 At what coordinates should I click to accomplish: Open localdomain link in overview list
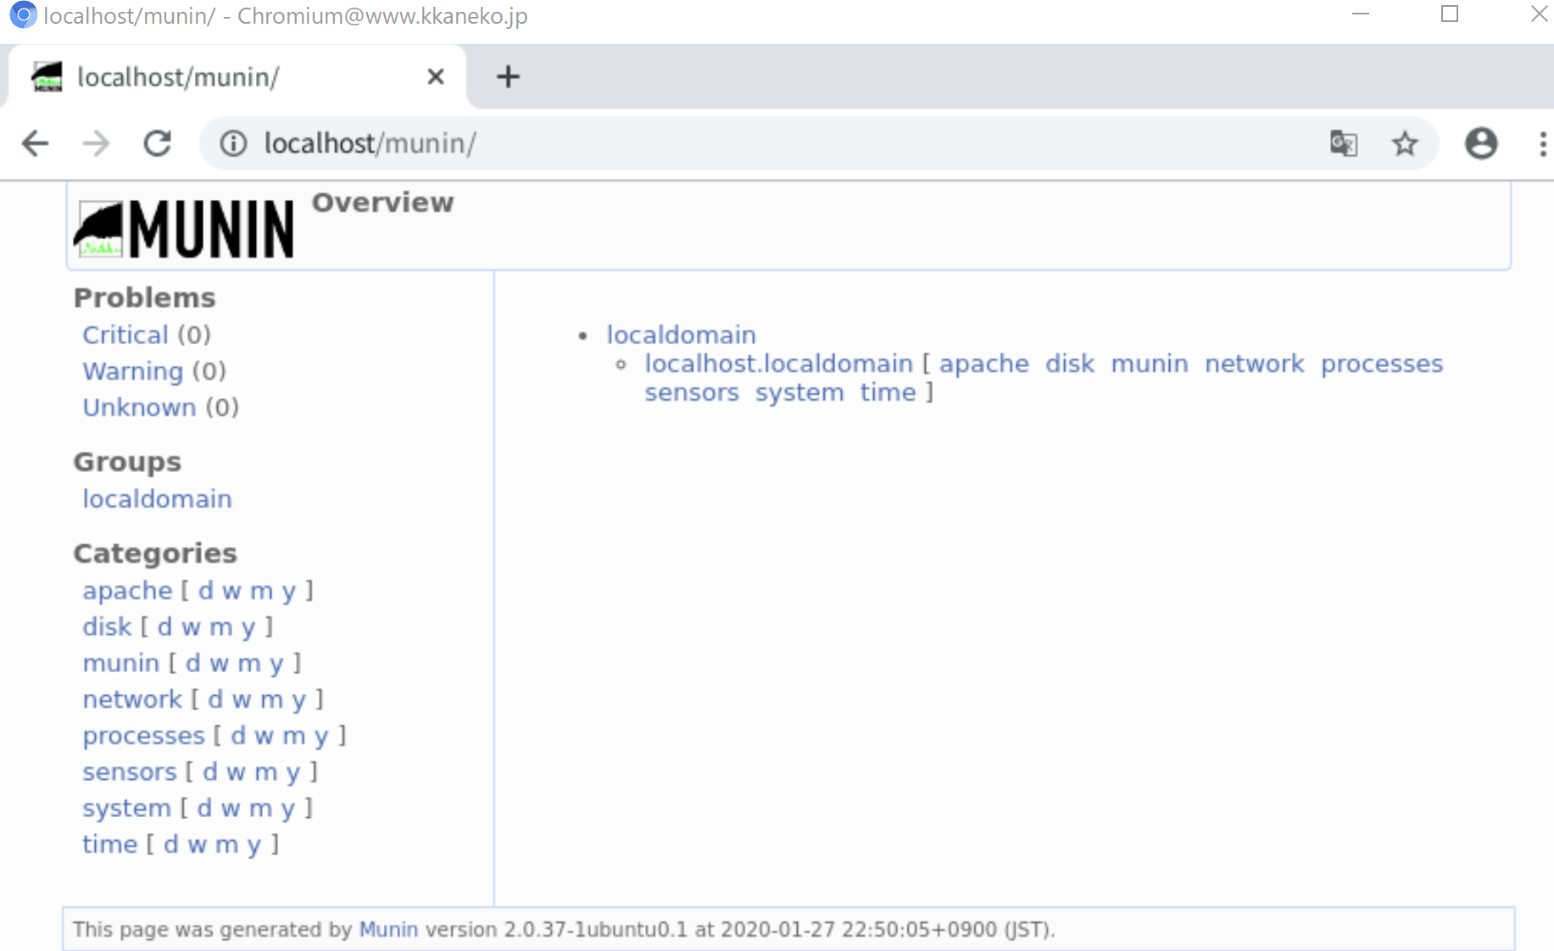(681, 335)
